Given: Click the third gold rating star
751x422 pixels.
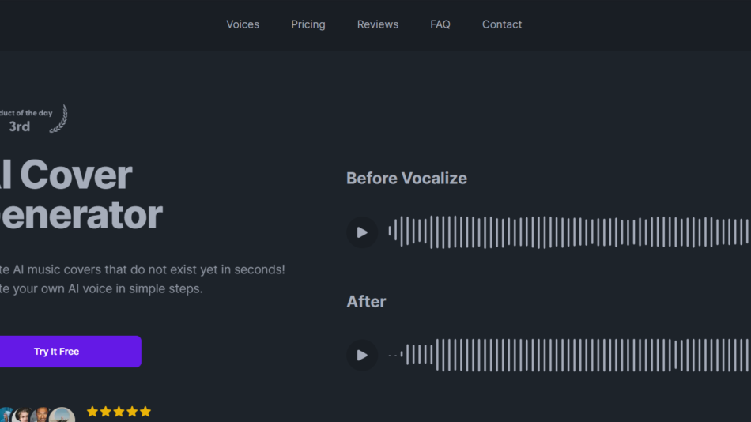Looking at the screenshot, I should 119,412.
